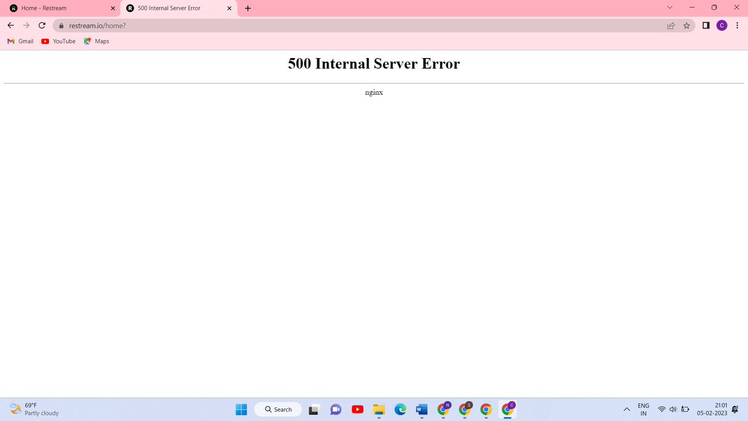Screen dimensions: 748x421
Task: Check the battery status icon
Action: [x=685, y=409]
